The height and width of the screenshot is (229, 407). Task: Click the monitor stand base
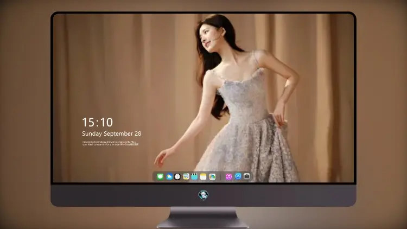[203, 218]
